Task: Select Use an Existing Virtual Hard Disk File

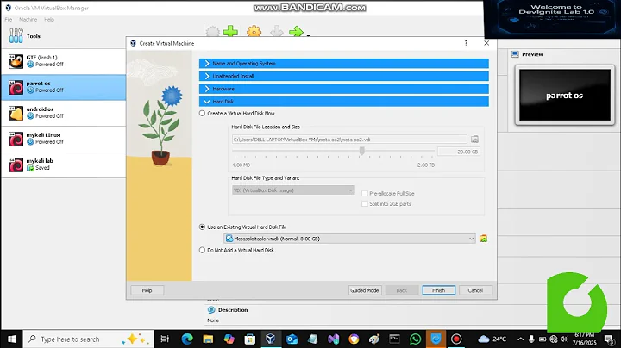Action: point(203,227)
